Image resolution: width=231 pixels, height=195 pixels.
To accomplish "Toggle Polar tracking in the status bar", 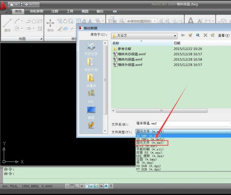I will [x=82, y=186].
